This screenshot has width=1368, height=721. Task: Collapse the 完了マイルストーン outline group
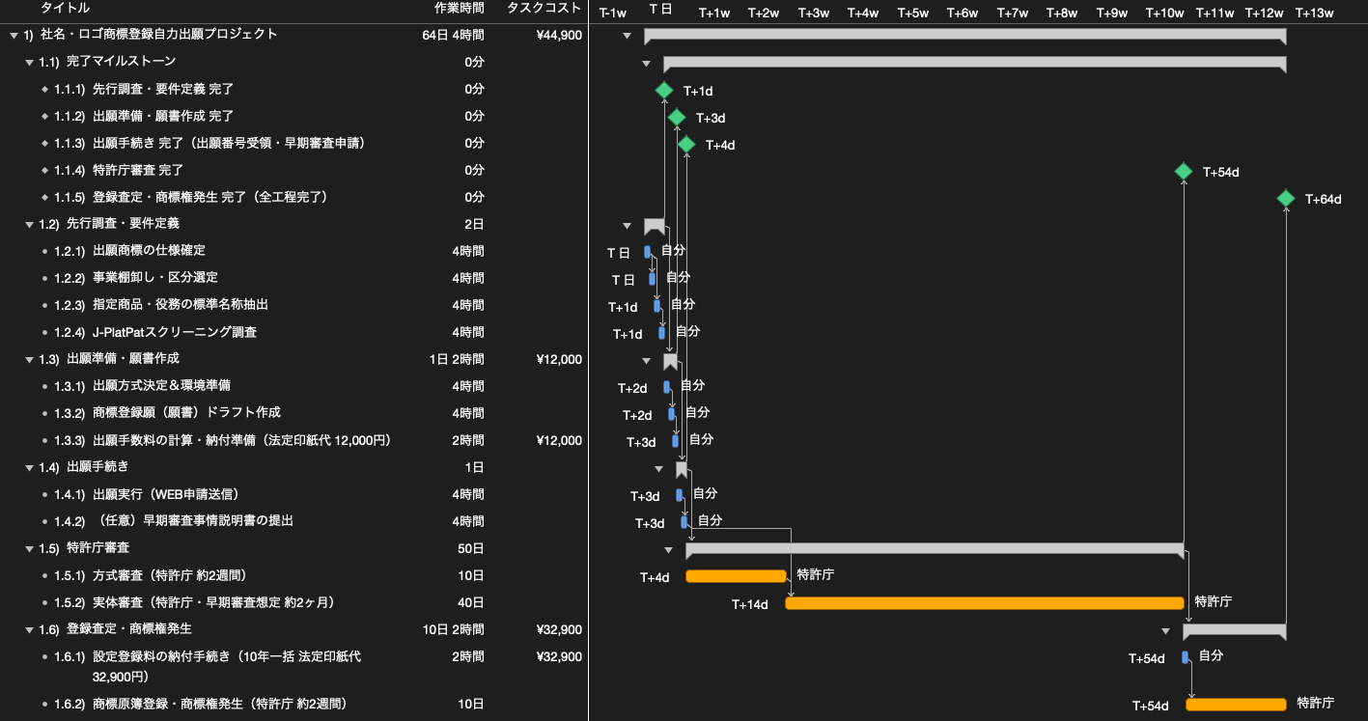point(30,63)
